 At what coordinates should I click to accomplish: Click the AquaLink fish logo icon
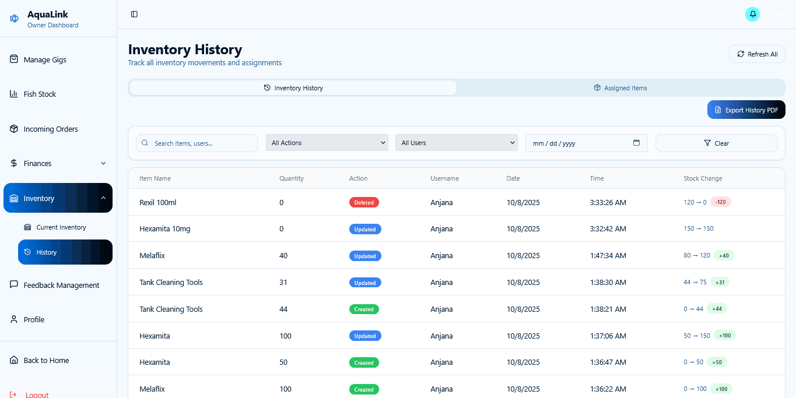tap(13, 18)
